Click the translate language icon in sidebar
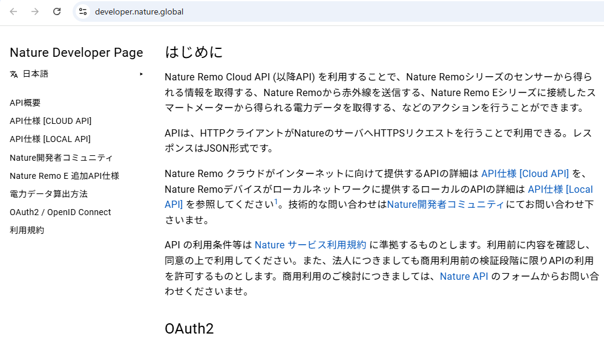Image resolution: width=604 pixels, height=339 pixels. tap(14, 74)
